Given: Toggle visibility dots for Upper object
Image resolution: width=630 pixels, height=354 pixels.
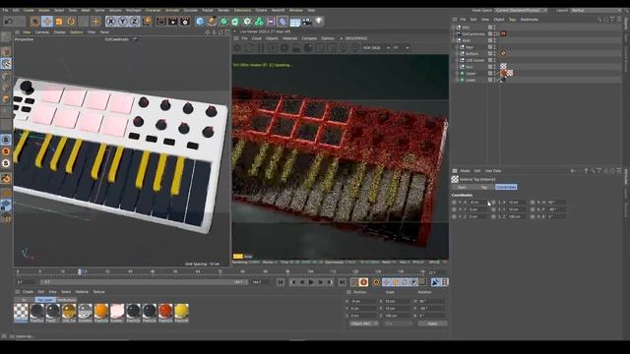Looking at the screenshot, I should (x=494, y=73).
